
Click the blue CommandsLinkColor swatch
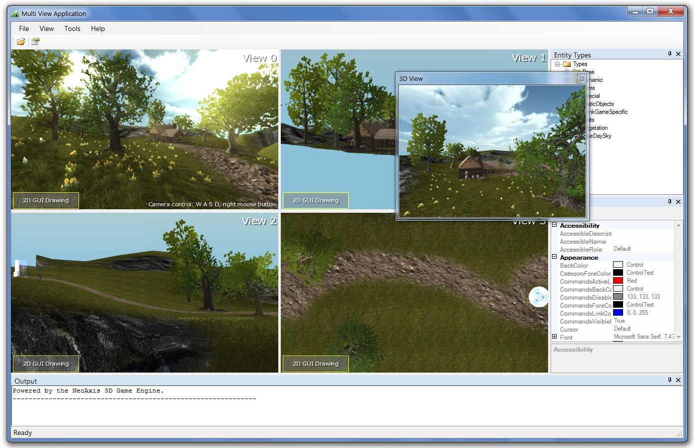pos(618,313)
